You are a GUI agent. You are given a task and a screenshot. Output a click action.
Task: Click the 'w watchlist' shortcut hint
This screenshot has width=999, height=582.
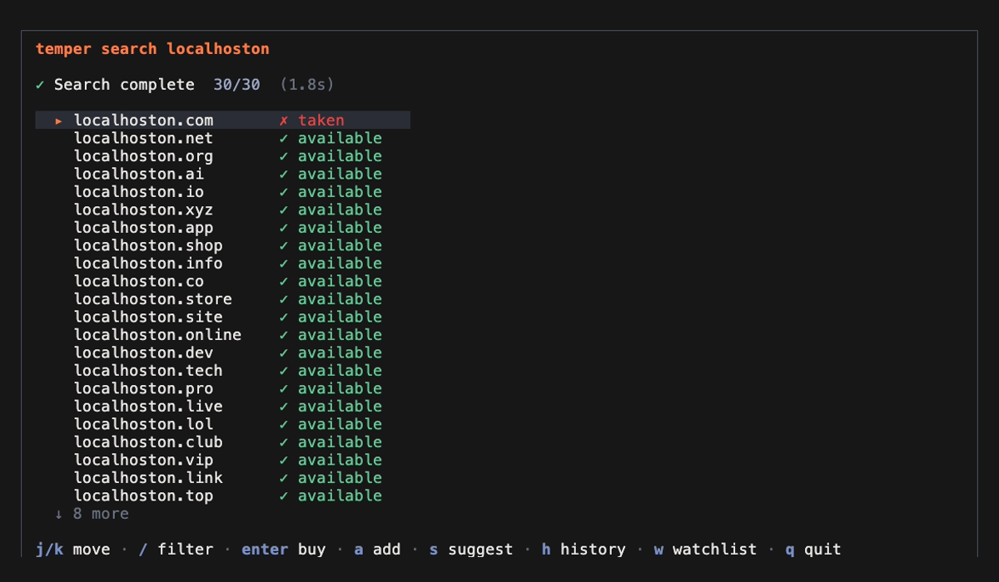tap(705, 550)
